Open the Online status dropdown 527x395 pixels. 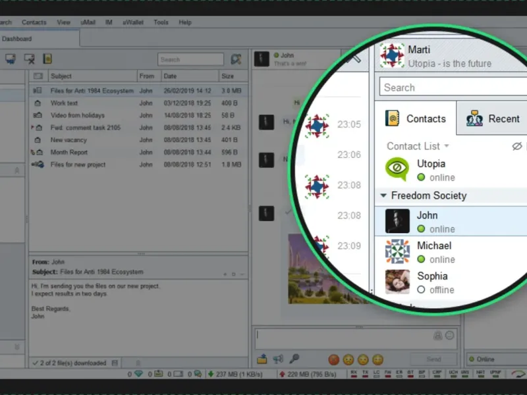(496, 359)
